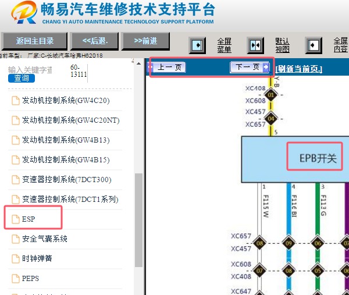Viewport: 349px width, 295px height.
Task: Click the sidebar scrollbar up arrow
Action: 138,63
